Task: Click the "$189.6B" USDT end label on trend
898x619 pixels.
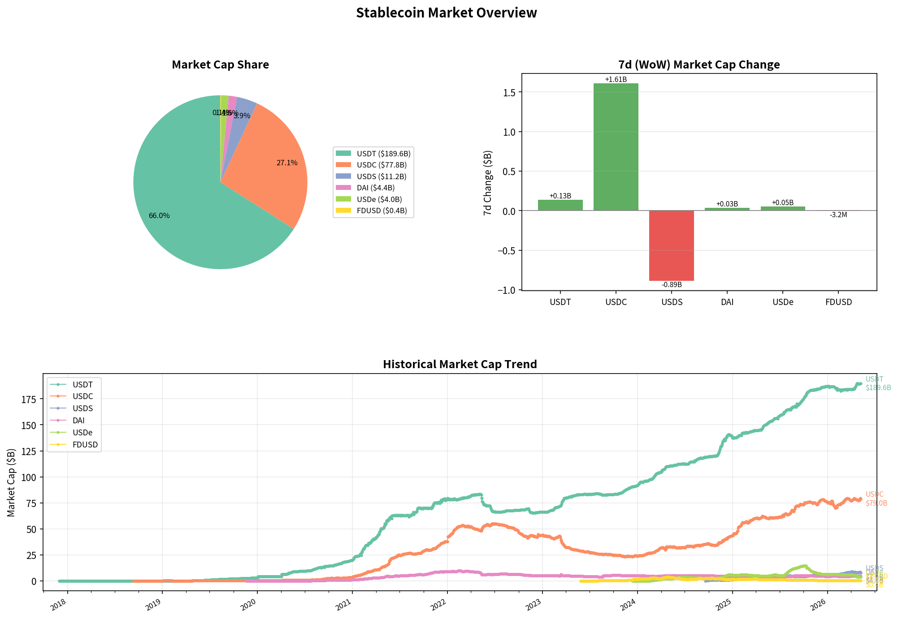Action: click(878, 388)
